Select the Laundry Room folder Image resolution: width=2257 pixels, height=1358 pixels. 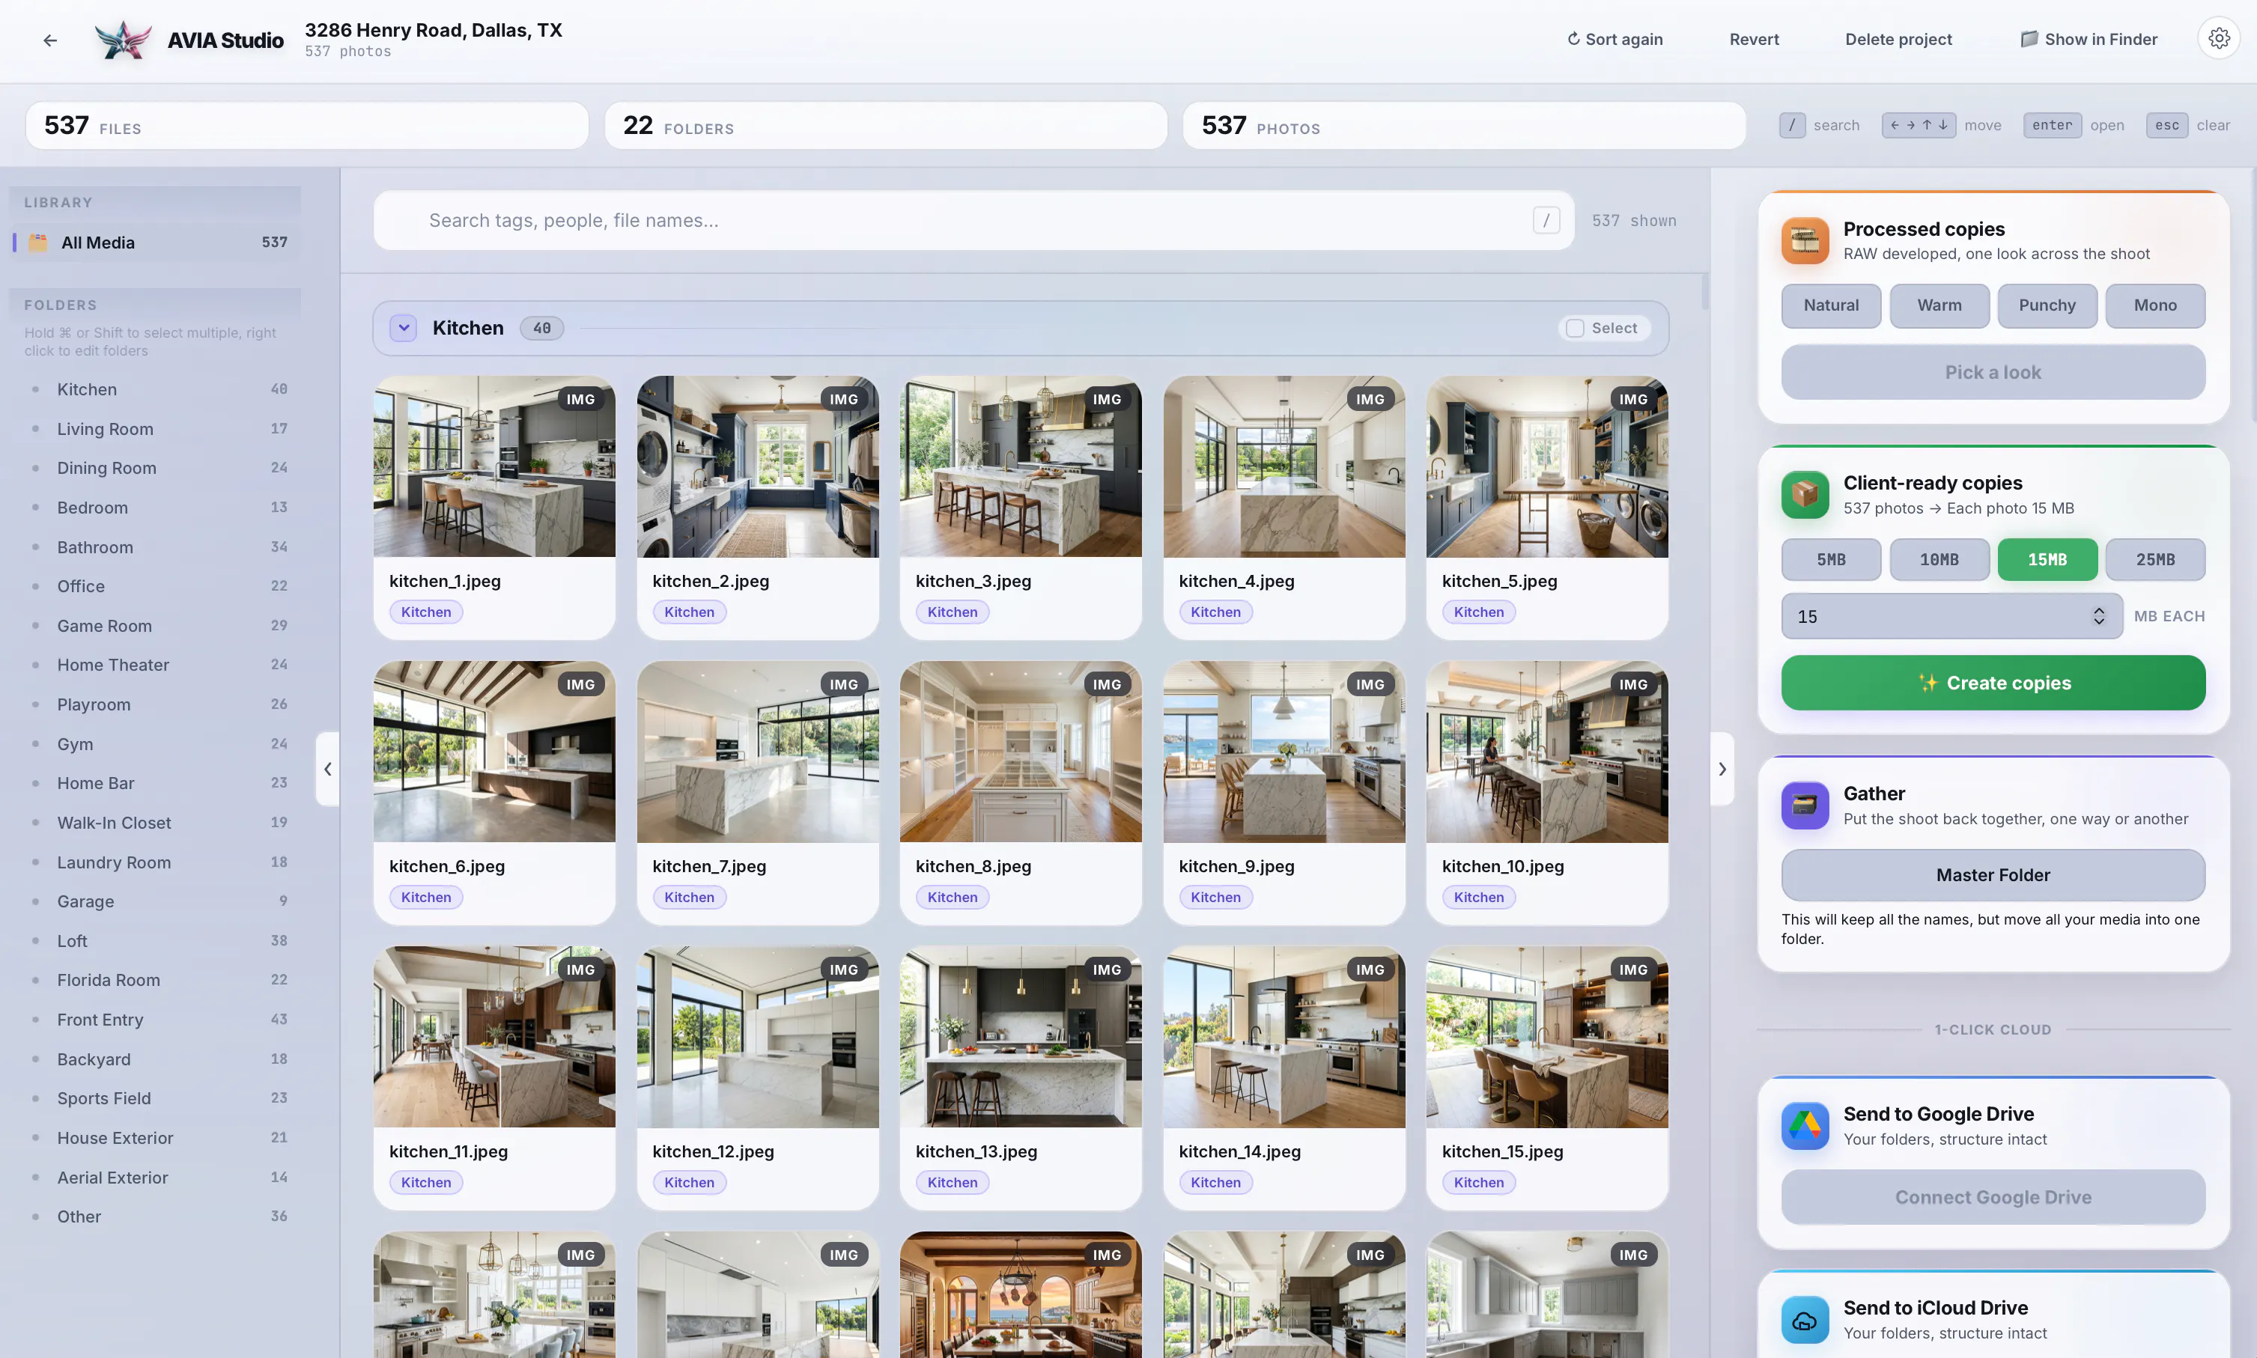click(157, 862)
